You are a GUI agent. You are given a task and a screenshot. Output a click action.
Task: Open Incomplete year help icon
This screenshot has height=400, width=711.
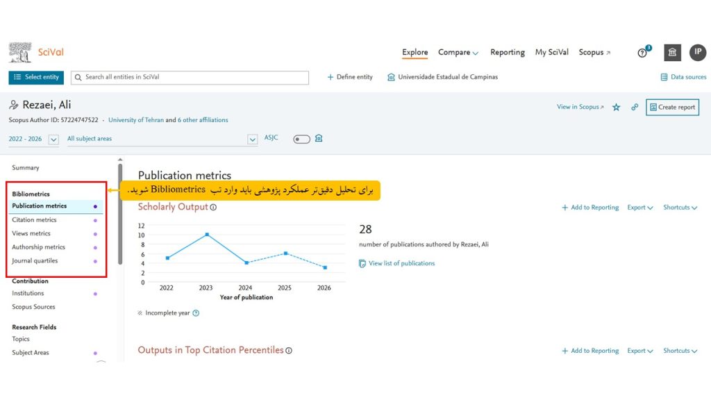[x=196, y=313]
